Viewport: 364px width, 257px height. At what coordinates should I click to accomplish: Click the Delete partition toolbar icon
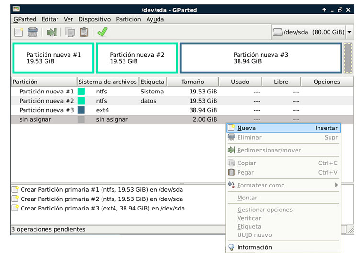click(x=33, y=32)
